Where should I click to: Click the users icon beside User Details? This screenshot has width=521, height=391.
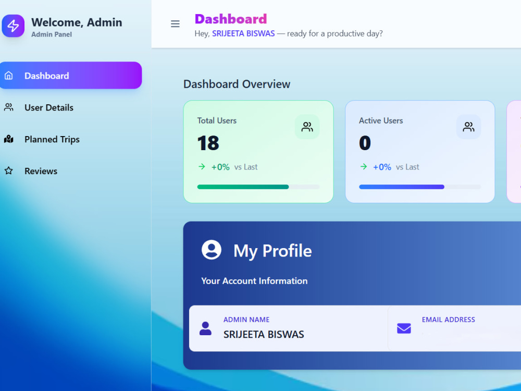(9, 107)
